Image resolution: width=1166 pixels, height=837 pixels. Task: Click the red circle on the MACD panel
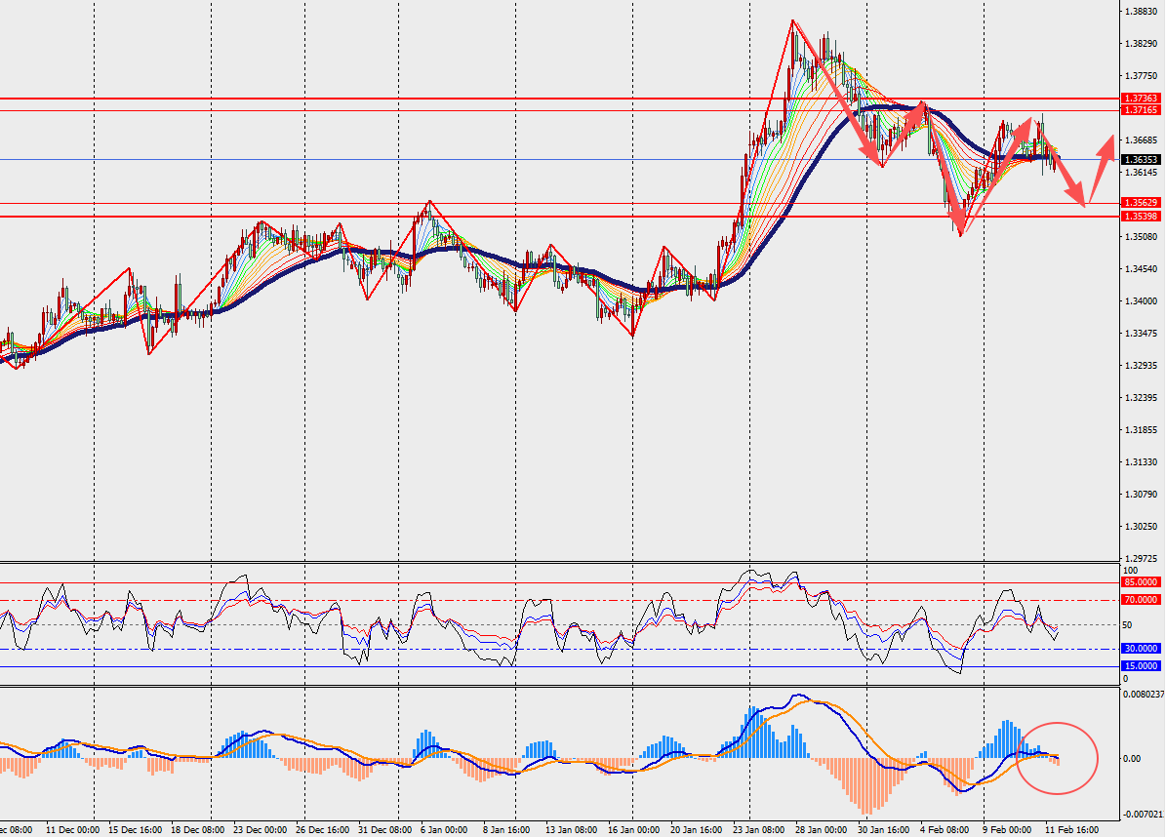[x=1058, y=757]
